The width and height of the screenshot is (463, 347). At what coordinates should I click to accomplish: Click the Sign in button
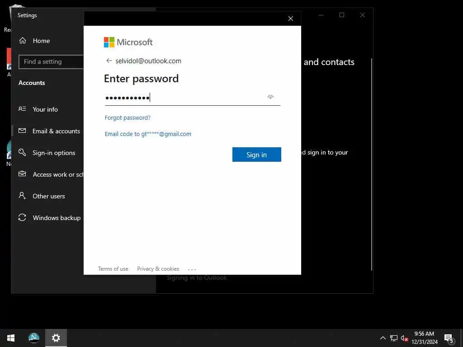point(257,155)
